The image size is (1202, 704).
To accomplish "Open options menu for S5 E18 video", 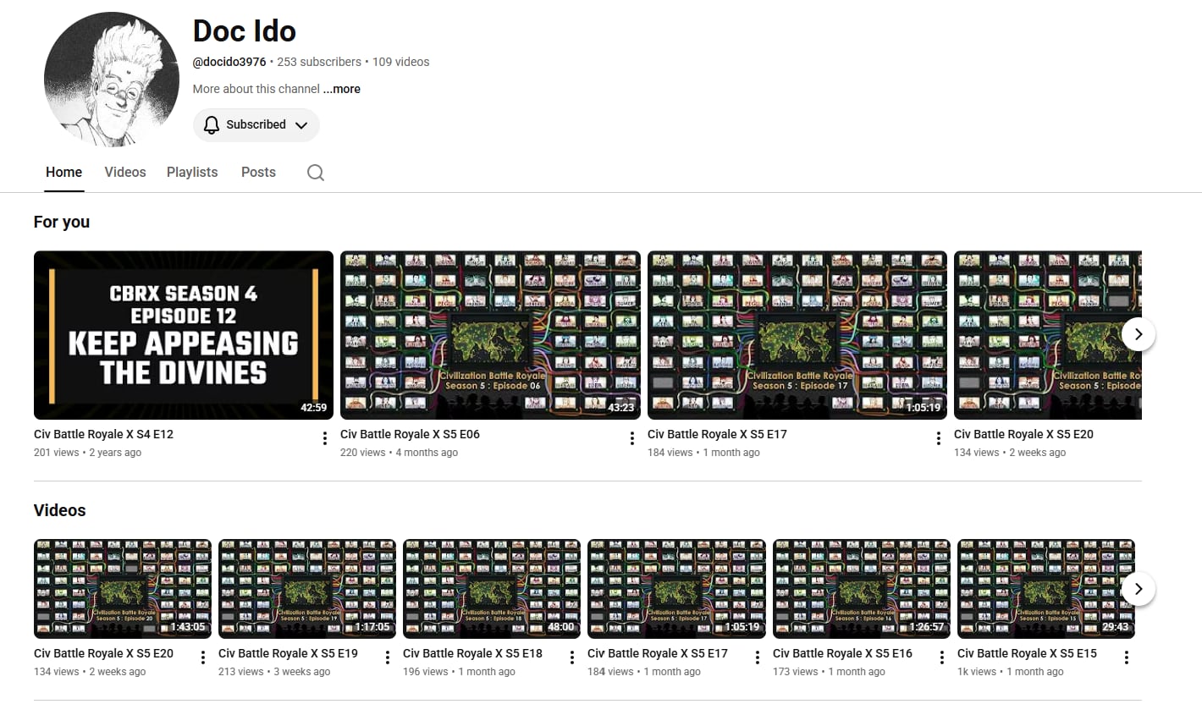I will [x=572, y=657].
